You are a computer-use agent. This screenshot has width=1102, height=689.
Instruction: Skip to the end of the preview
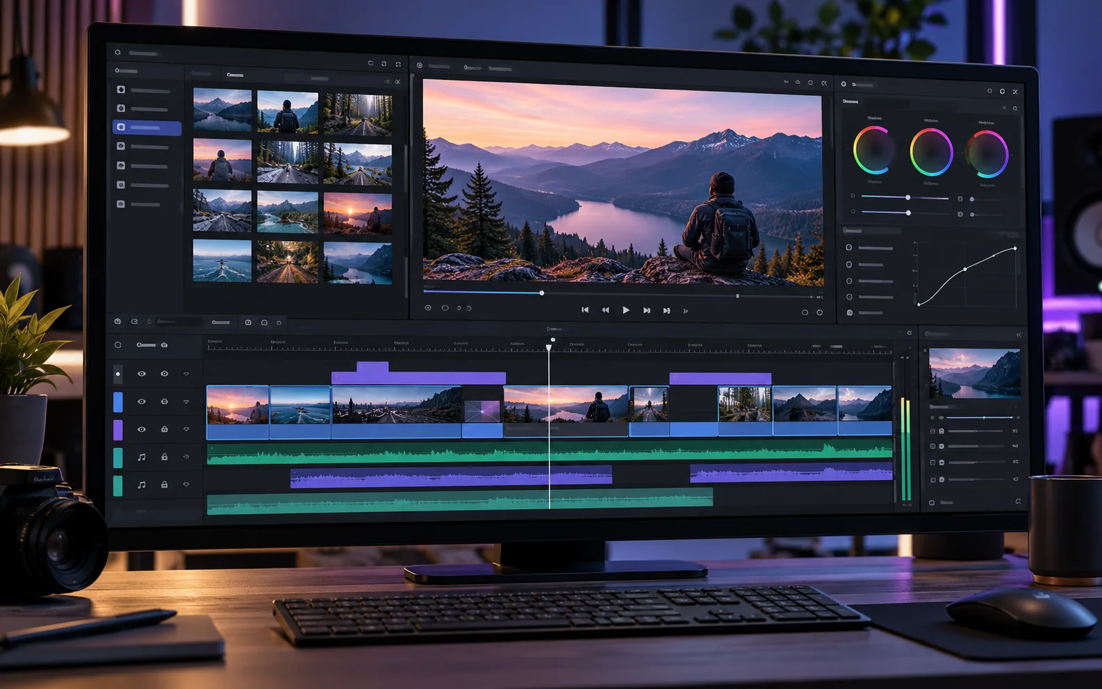(666, 310)
